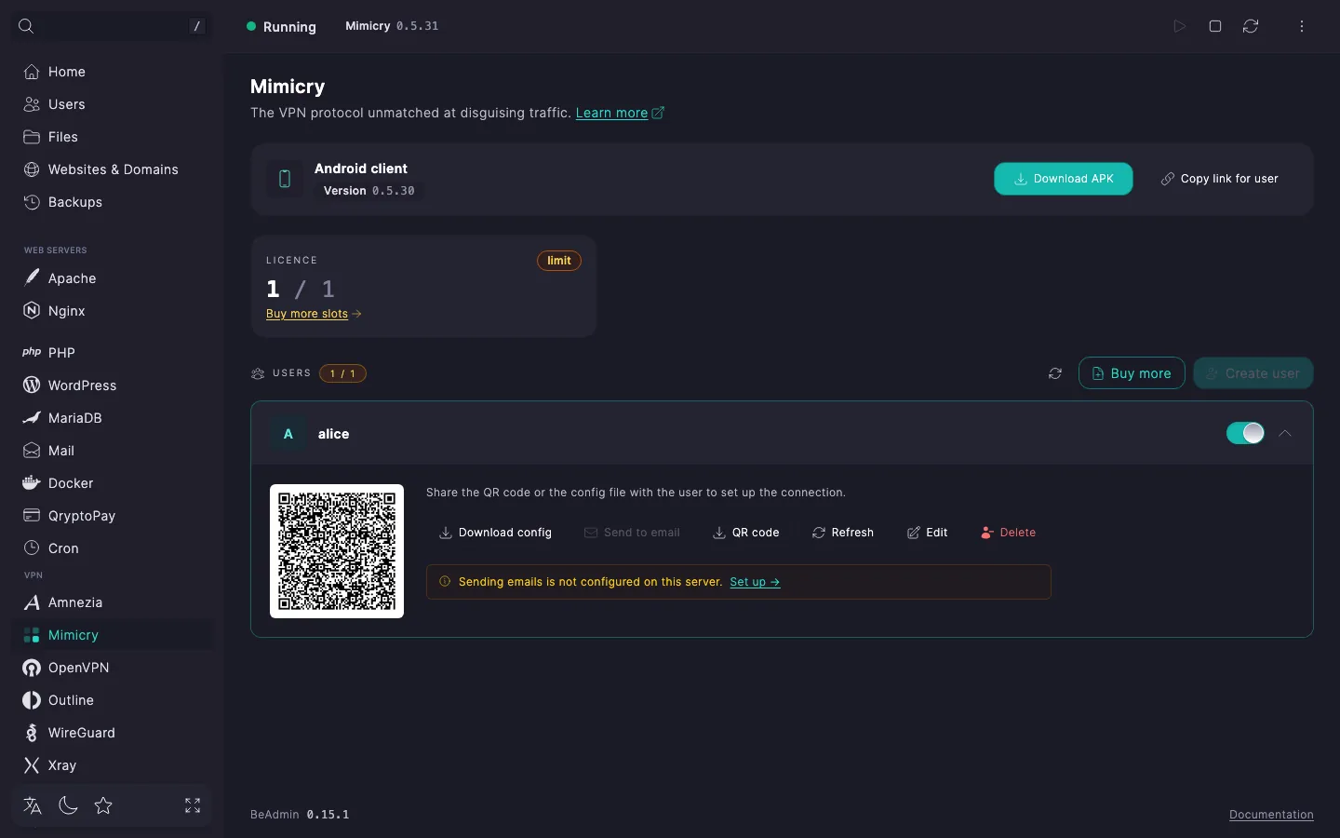Click the refresh users list icon
The height and width of the screenshot is (838, 1340).
point(1055,373)
